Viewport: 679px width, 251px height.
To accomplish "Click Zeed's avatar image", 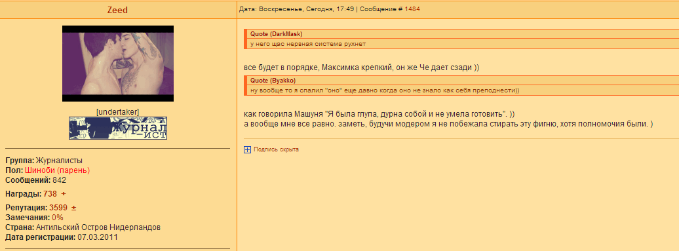I will pyautogui.click(x=118, y=64).
